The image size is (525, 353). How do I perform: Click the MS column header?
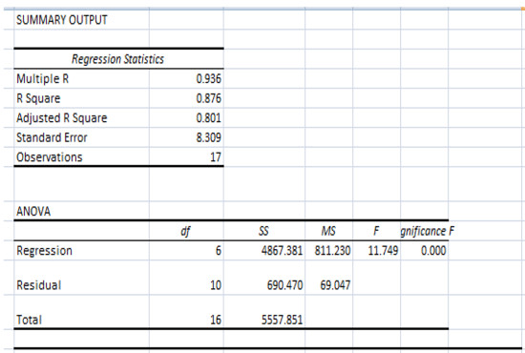coord(328,231)
